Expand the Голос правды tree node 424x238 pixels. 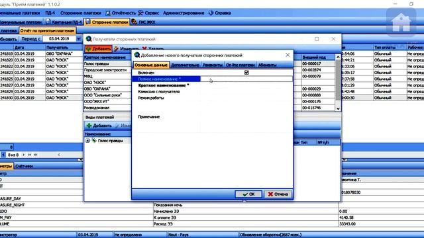pos(87,141)
